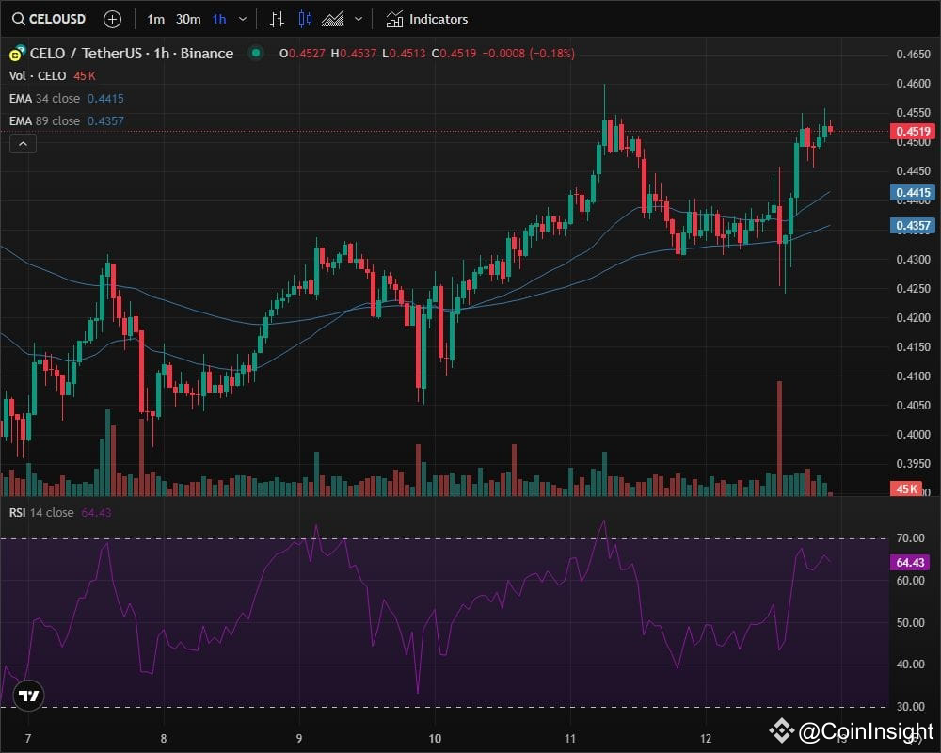The width and height of the screenshot is (941, 753).
Task: Click the TradingView logo in bottom corner
Action: tap(28, 694)
